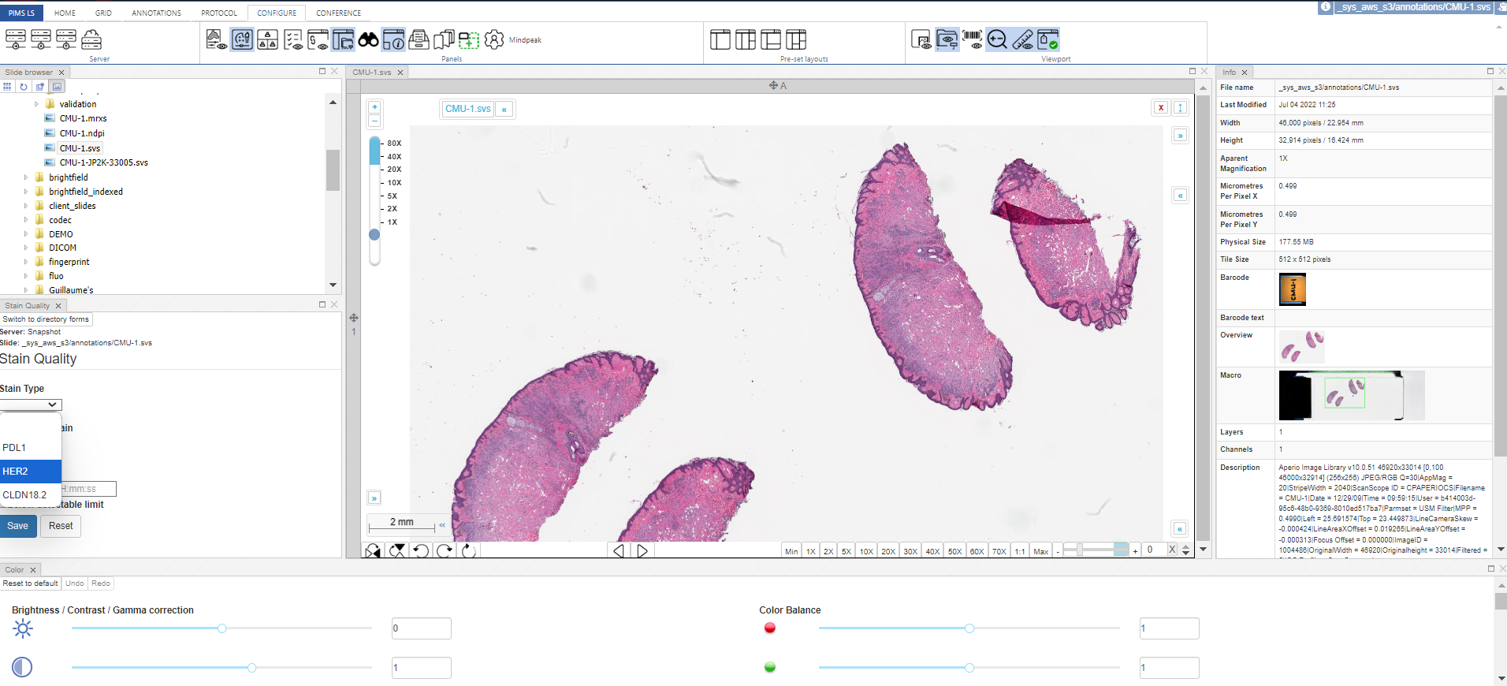The height and width of the screenshot is (686, 1507).
Task: Click the brightness slider handle
Action: (x=222, y=628)
